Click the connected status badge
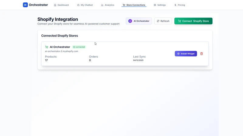Viewport: 243px width, 136px height. tap(79, 47)
